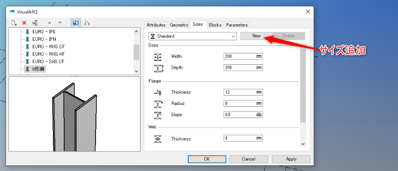Screen dimensions: 398x171
Task: Click the beam icon beside EURO - IPN
Action: pyautogui.click(x=28, y=39)
